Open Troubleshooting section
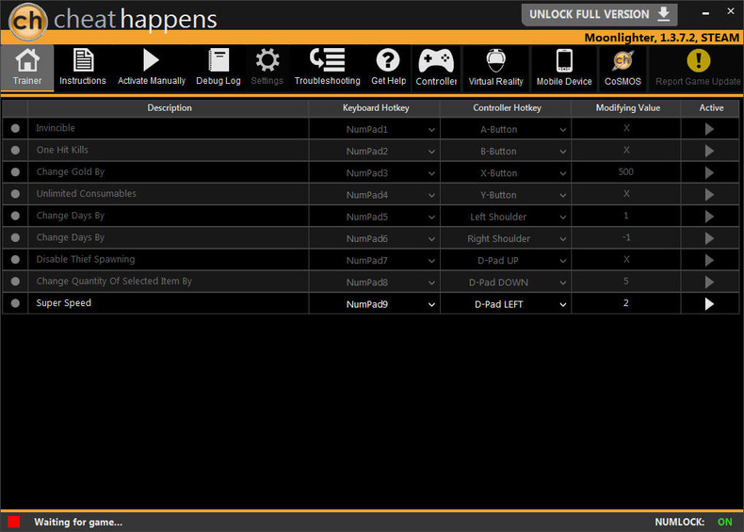744x532 pixels. point(328,68)
